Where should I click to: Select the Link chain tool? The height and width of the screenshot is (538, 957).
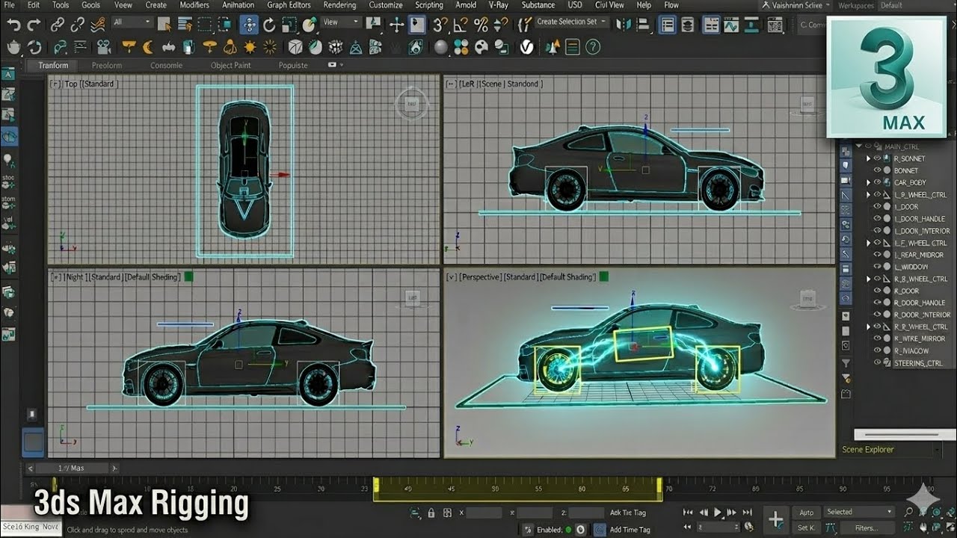pos(58,25)
